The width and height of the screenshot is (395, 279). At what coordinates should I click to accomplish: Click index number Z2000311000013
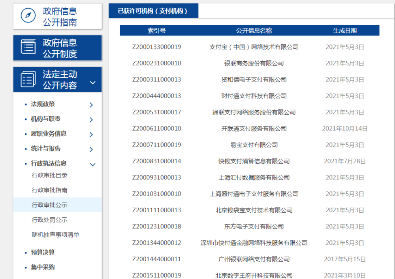point(157,80)
